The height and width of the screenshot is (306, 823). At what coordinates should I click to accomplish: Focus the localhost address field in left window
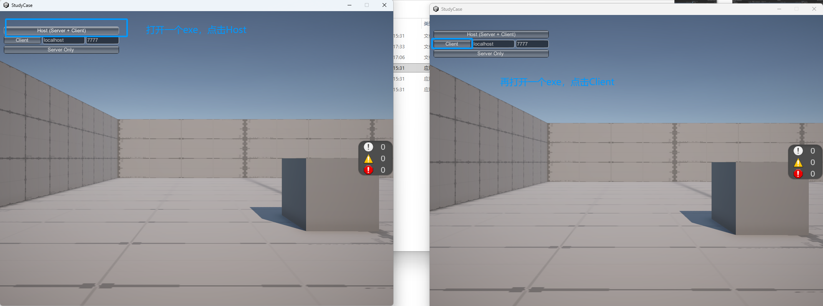[63, 40]
